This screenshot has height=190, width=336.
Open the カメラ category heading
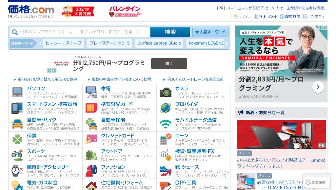click(x=182, y=89)
